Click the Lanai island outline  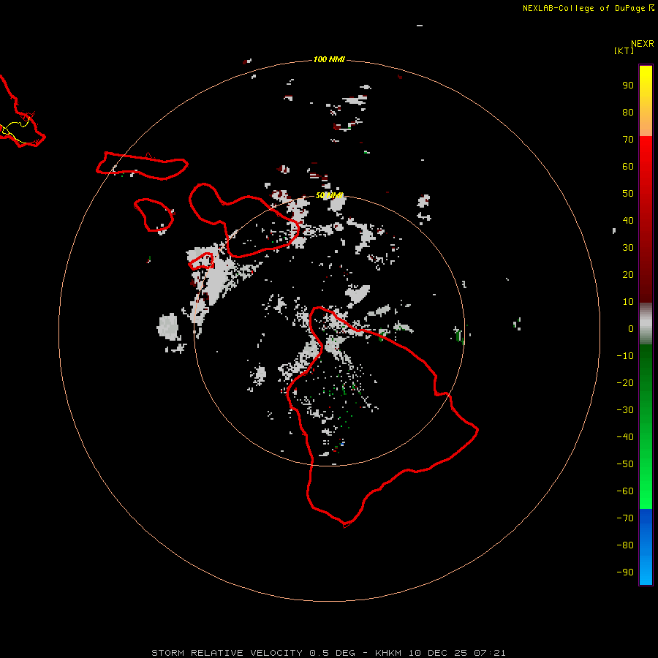[154, 215]
